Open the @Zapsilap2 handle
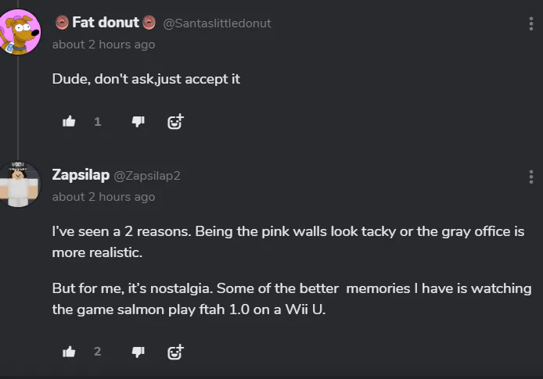This screenshot has height=379, width=543. click(147, 176)
